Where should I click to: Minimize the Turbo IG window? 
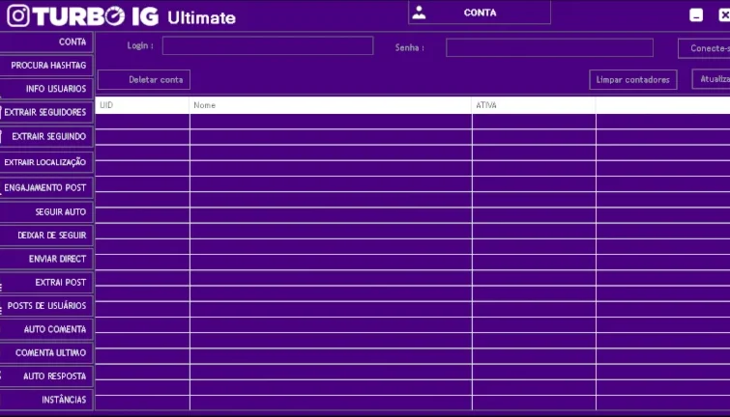click(x=696, y=15)
